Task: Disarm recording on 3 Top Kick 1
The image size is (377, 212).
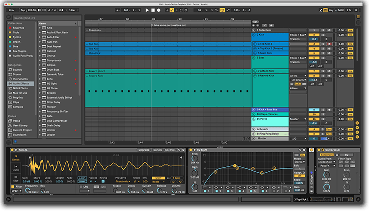Action: 329,44
